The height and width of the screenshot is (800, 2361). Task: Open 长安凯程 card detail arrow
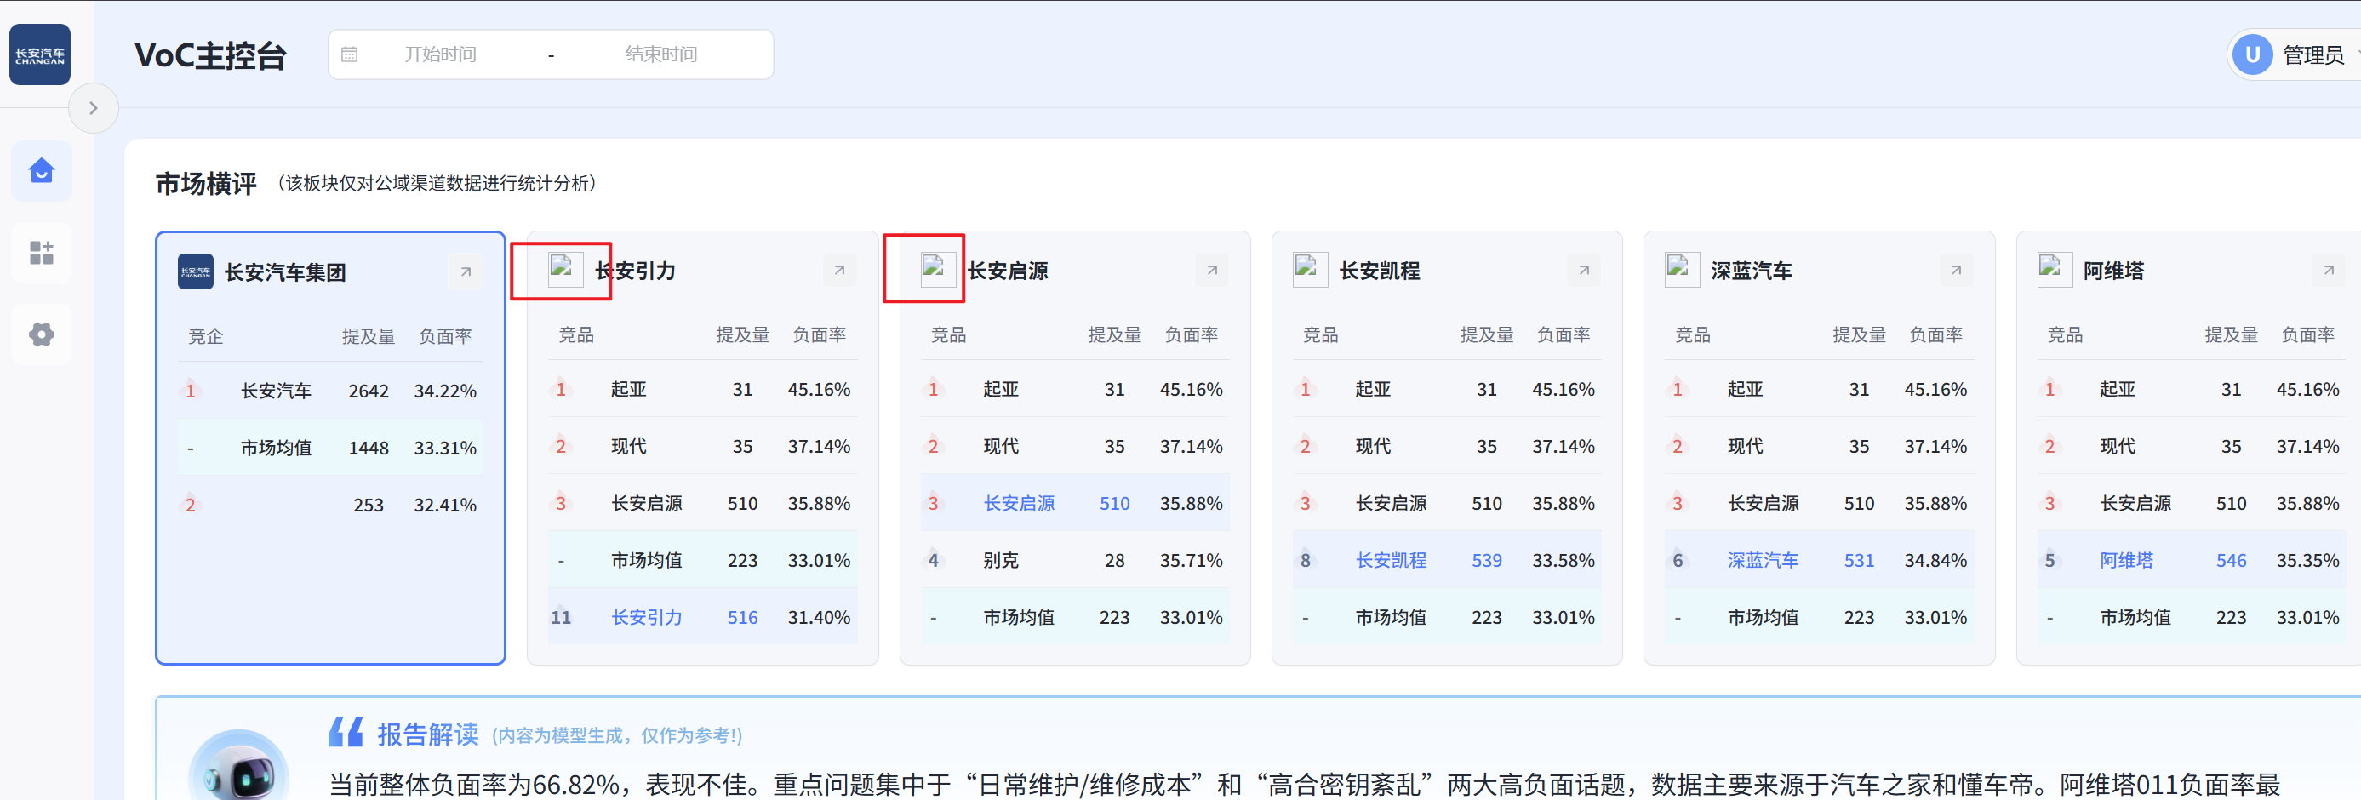pos(1584,271)
